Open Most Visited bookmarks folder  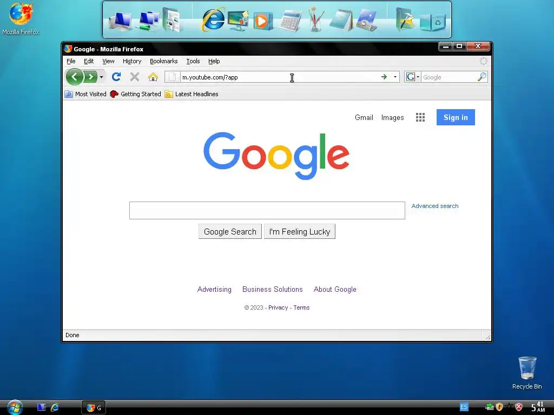[85, 94]
